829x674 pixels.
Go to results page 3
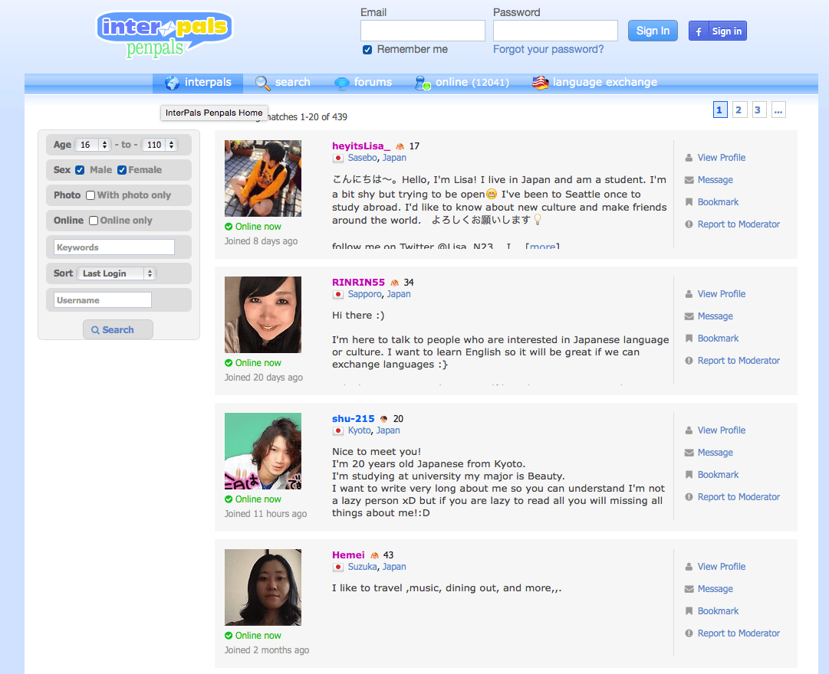pyautogui.click(x=758, y=110)
